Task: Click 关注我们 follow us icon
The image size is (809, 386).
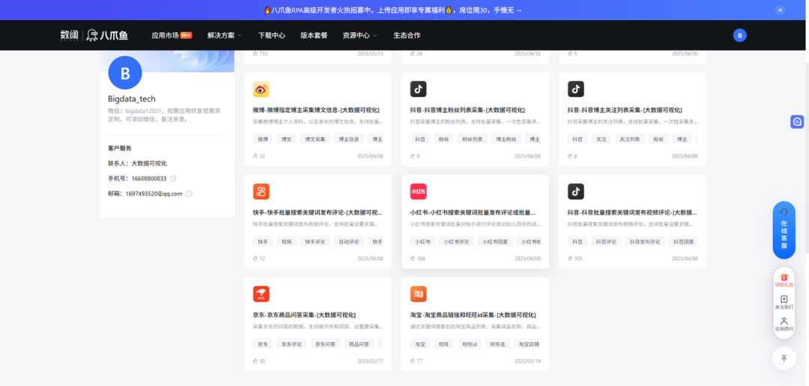Action: click(x=784, y=302)
